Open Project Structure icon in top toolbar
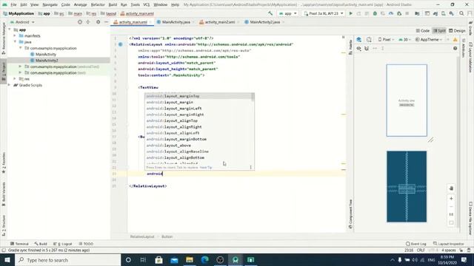 point(417,13)
